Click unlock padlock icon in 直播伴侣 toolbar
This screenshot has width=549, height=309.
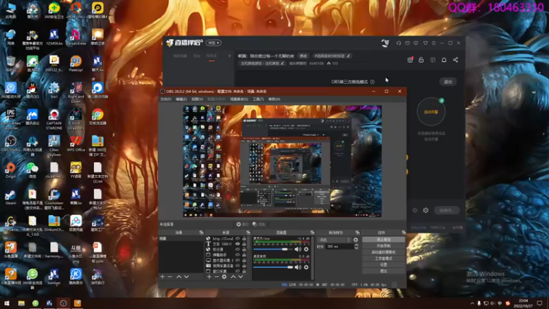click(421, 60)
